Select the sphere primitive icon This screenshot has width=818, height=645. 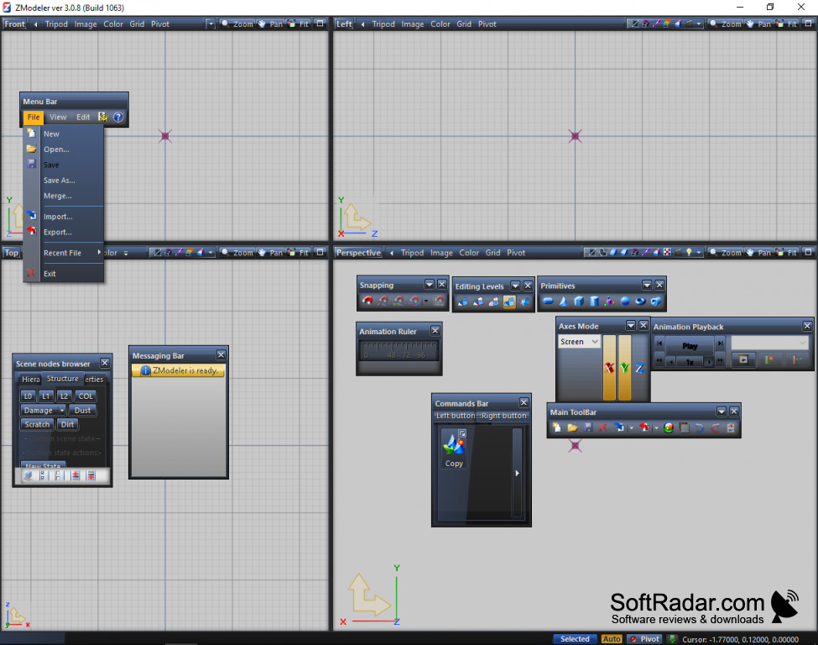[625, 302]
